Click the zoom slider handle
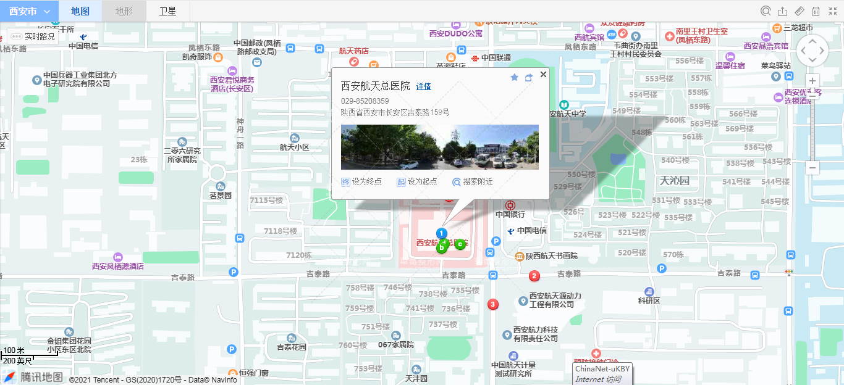The width and height of the screenshot is (844, 385). click(x=812, y=96)
